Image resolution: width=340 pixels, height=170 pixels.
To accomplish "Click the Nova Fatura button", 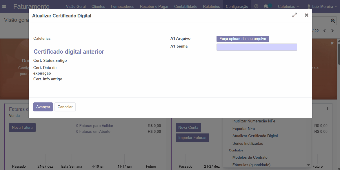I will tap(22, 128).
